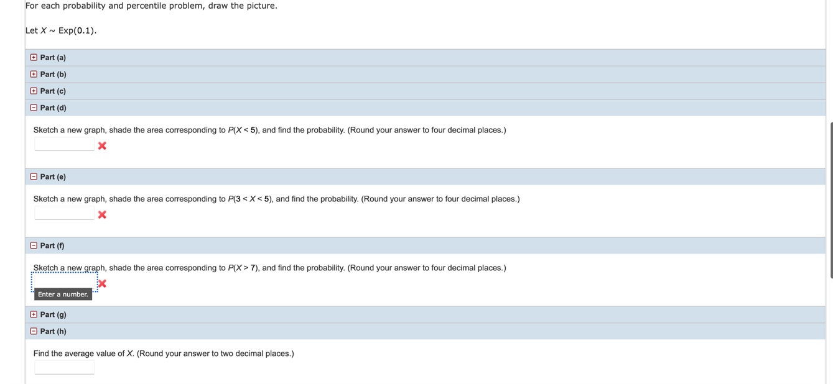The width and height of the screenshot is (833, 384).
Task: Expand Part (a) using its plus icon
Action: (33, 57)
